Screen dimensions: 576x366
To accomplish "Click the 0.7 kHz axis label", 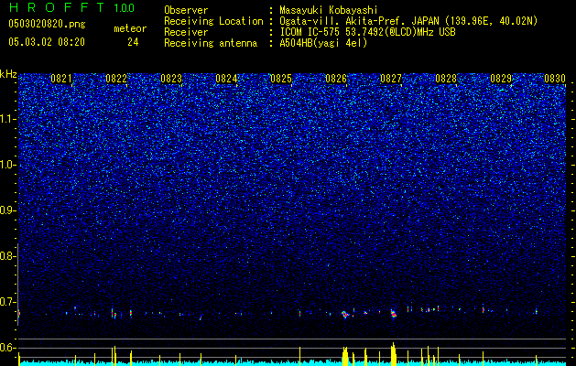I will [7, 302].
